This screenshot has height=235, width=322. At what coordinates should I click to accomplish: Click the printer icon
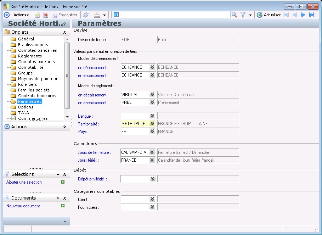click(x=97, y=15)
